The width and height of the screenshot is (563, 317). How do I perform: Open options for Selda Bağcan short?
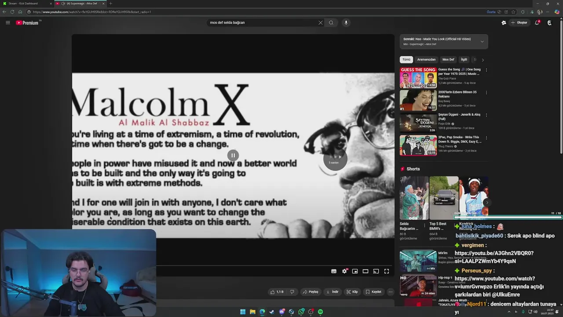[x=424, y=225]
